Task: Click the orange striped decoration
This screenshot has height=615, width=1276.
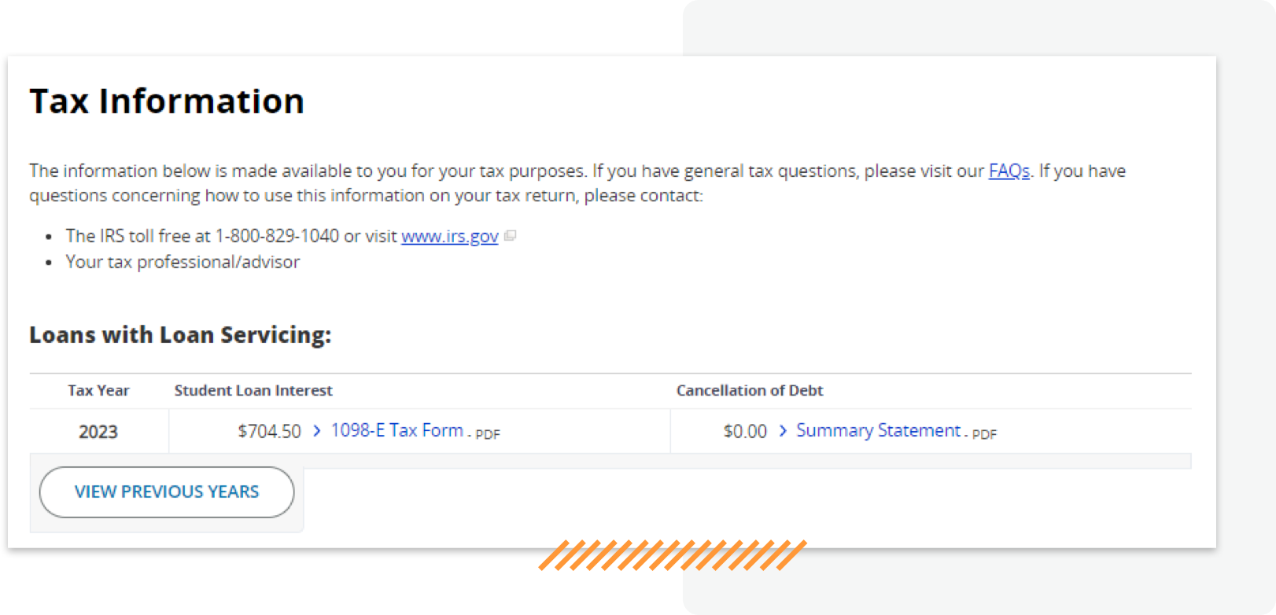Action: tap(673, 555)
